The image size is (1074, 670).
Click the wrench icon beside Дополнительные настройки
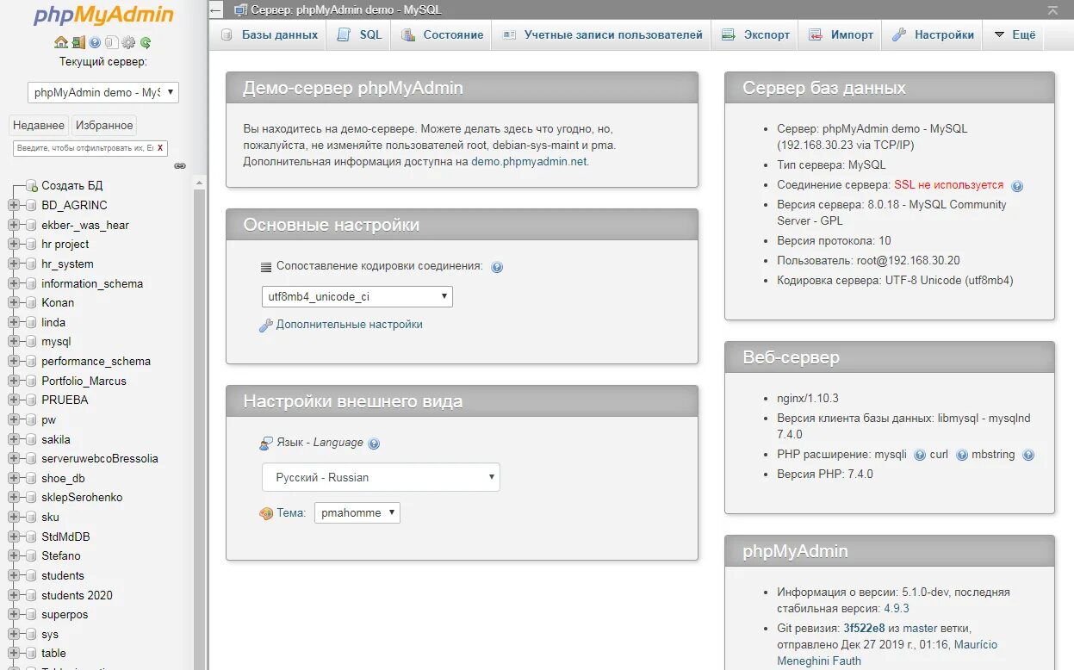point(266,326)
